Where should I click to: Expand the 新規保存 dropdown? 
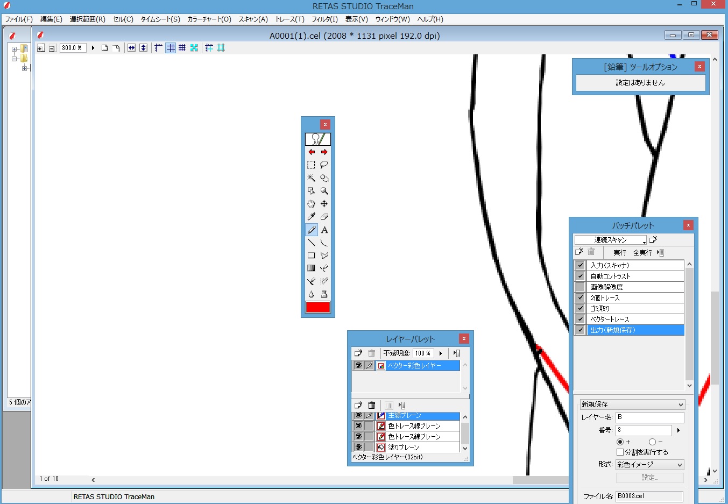632,404
